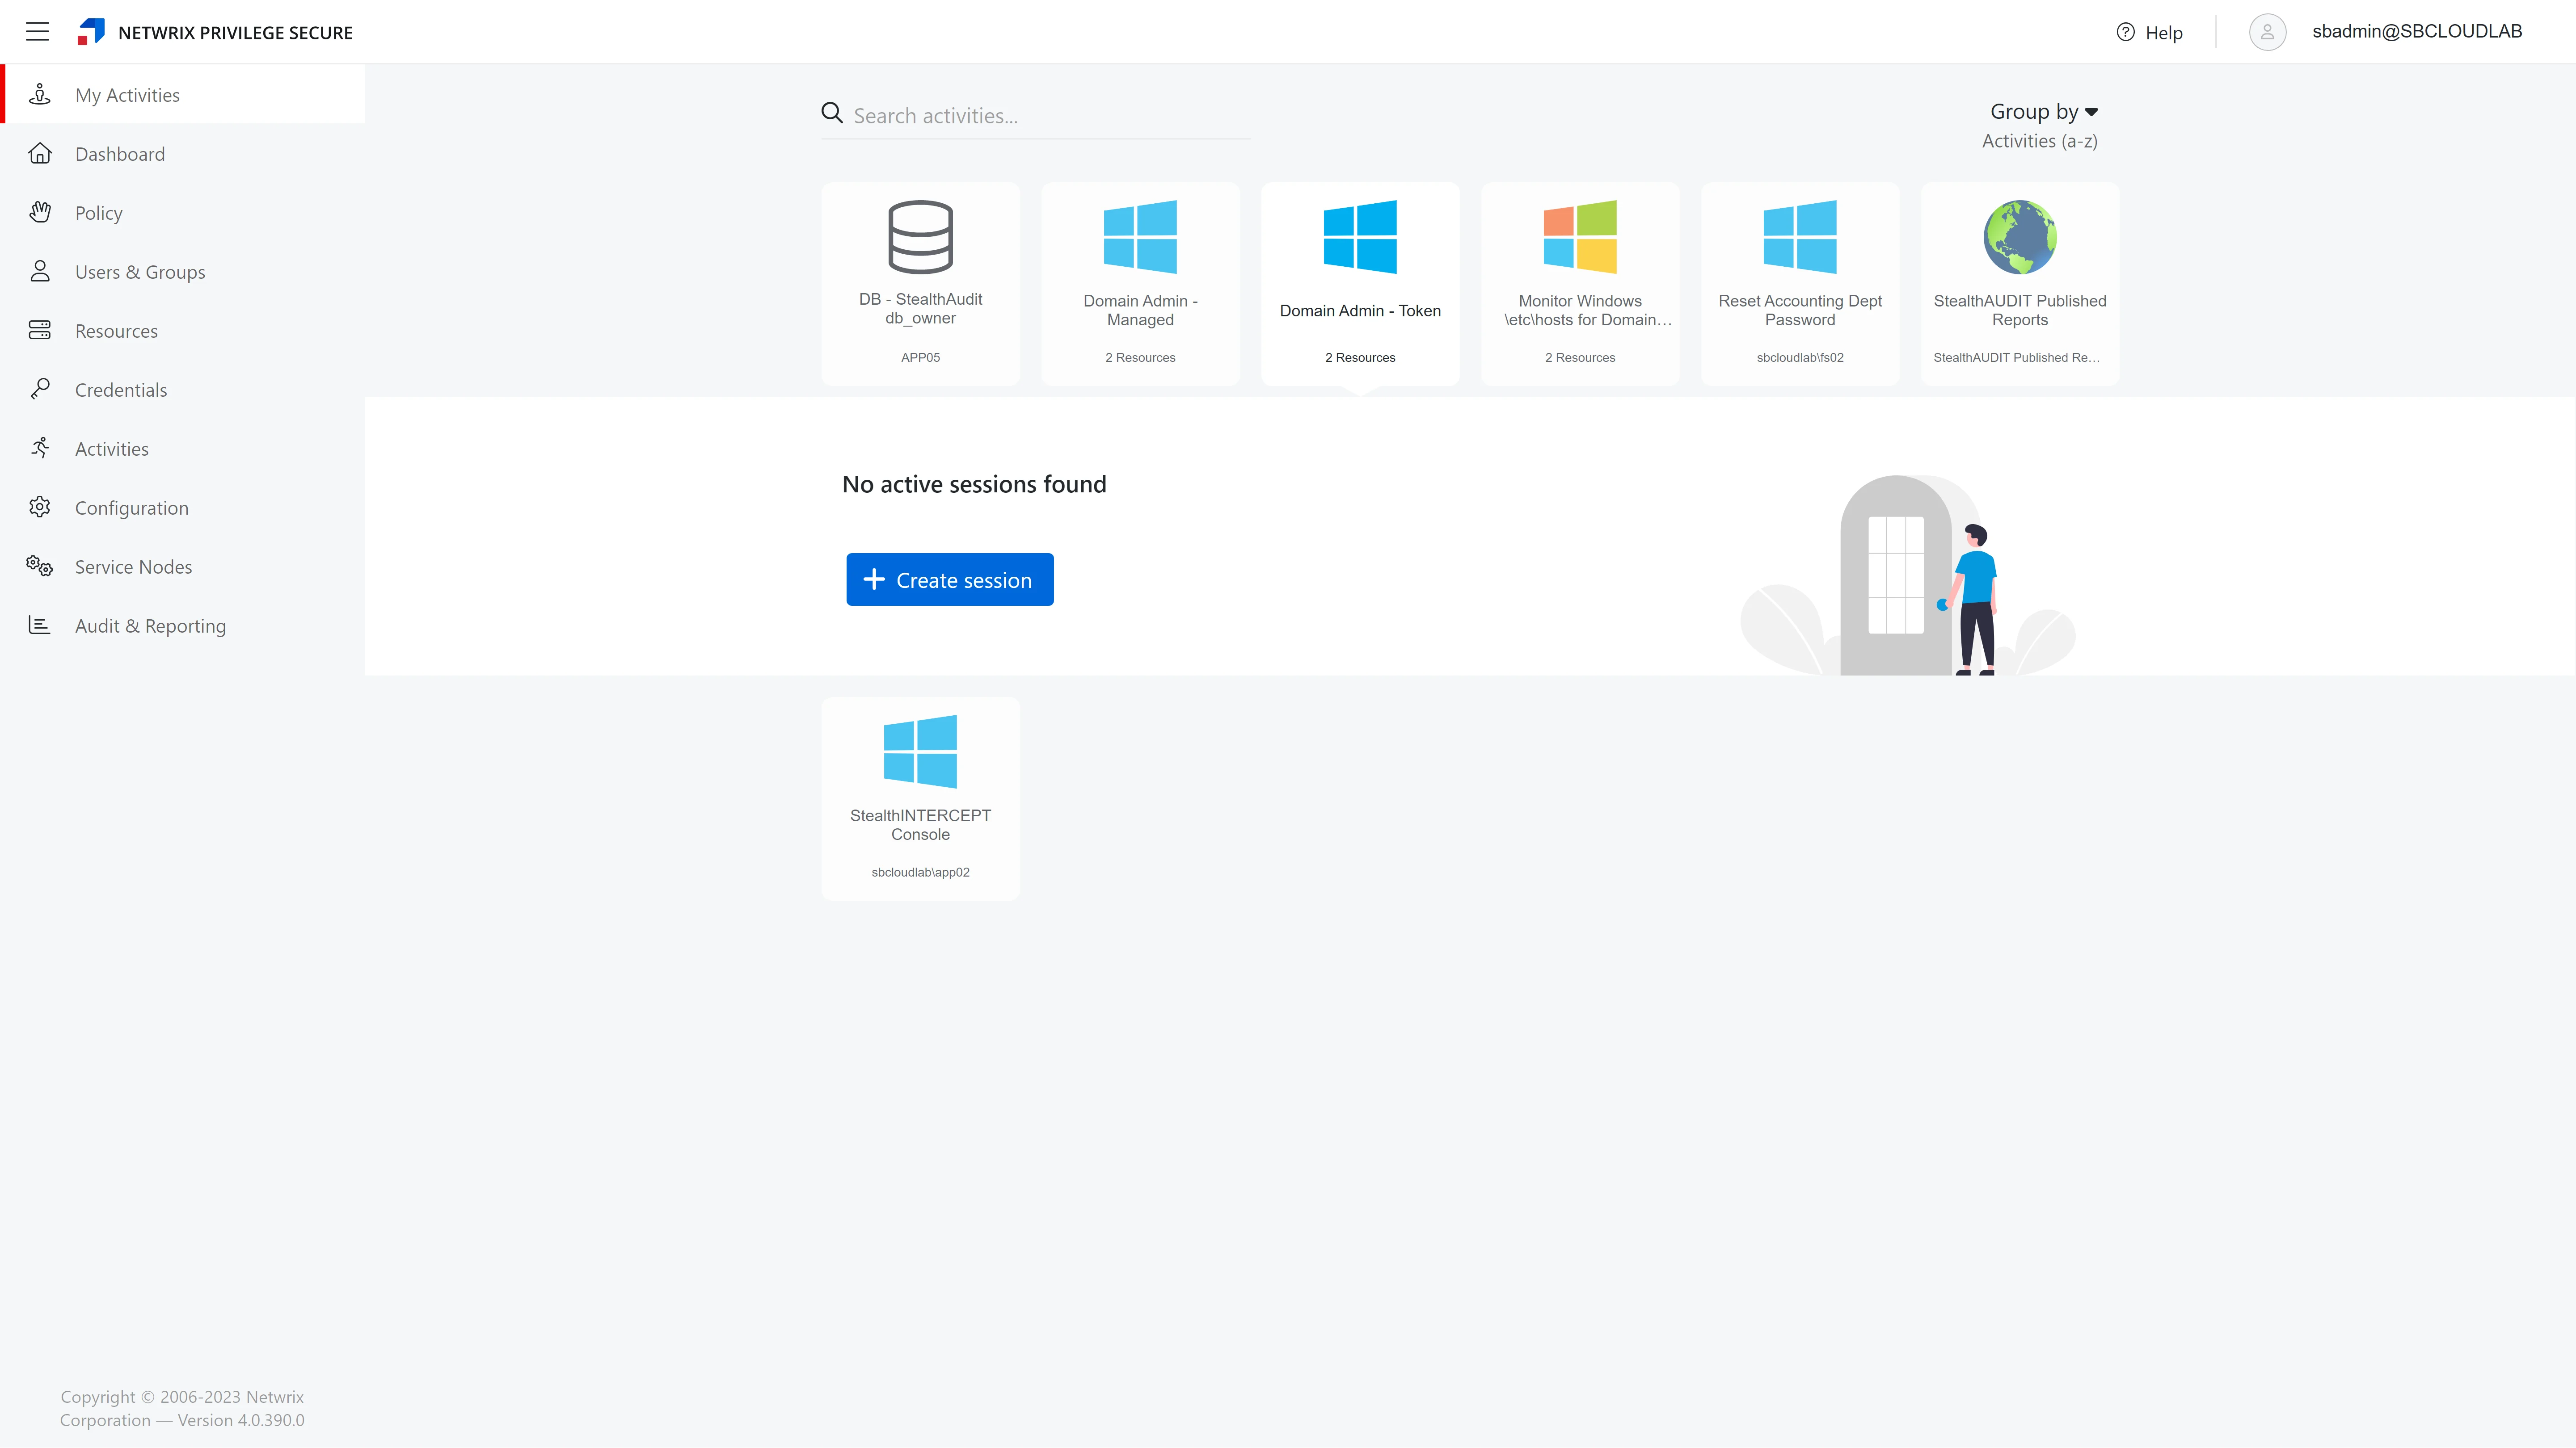Click the Credentials key icon
2576x1448 pixels.
40,389
